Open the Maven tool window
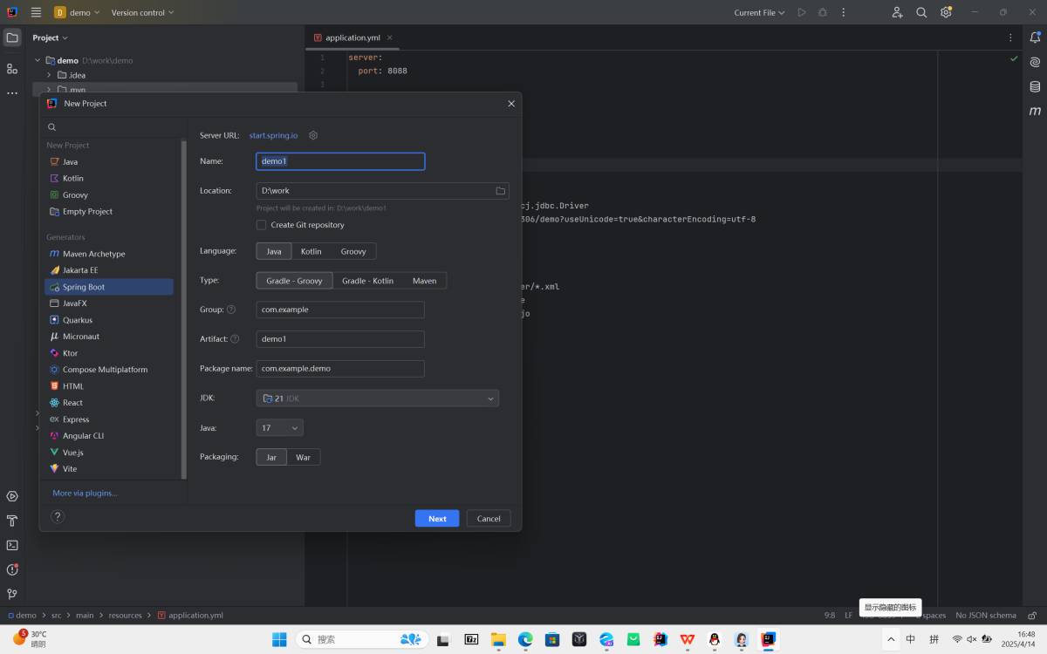This screenshot has width=1047, height=654. coord(1035,111)
